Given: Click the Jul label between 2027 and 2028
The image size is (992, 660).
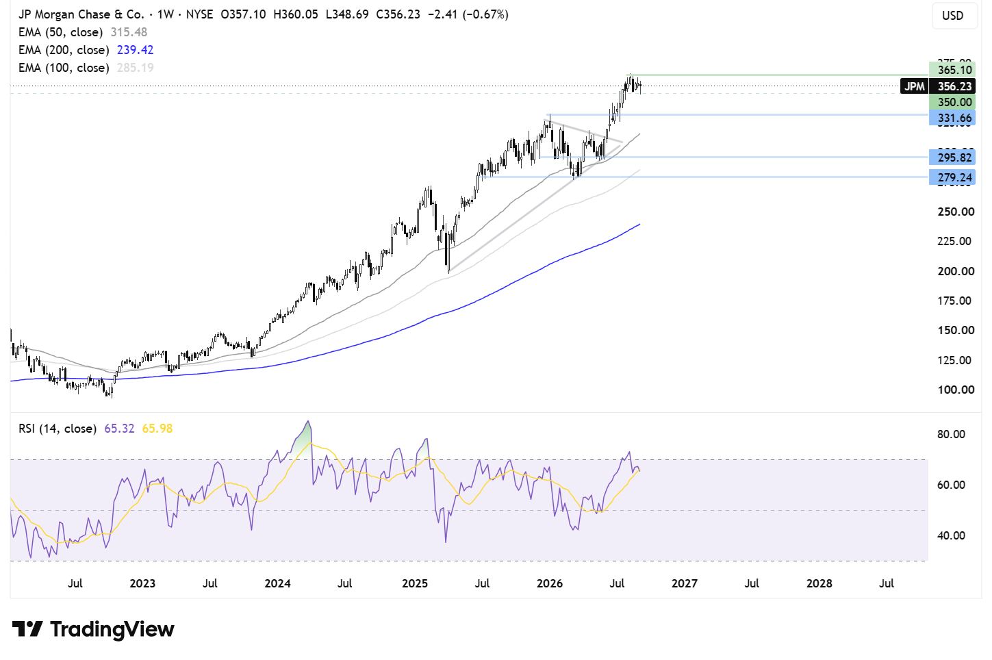Looking at the screenshot, I should [x=752, y=583].
